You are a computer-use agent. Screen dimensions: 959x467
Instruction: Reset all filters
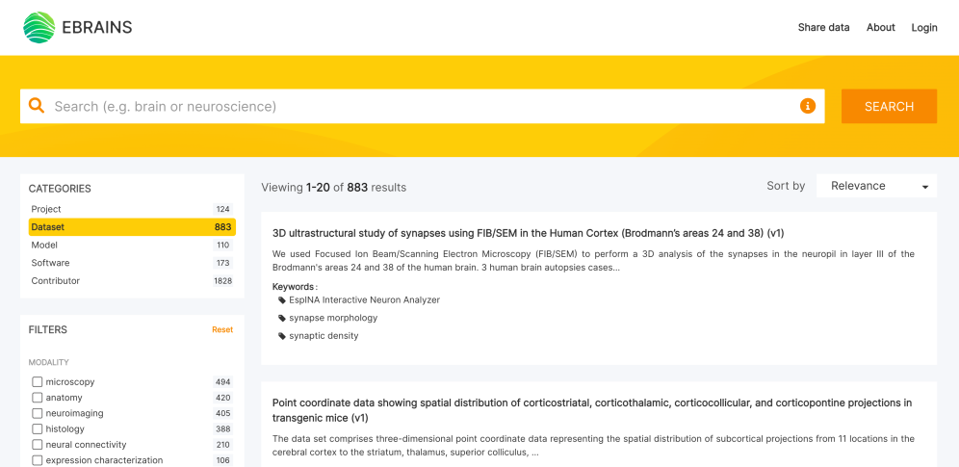point(222,329)
